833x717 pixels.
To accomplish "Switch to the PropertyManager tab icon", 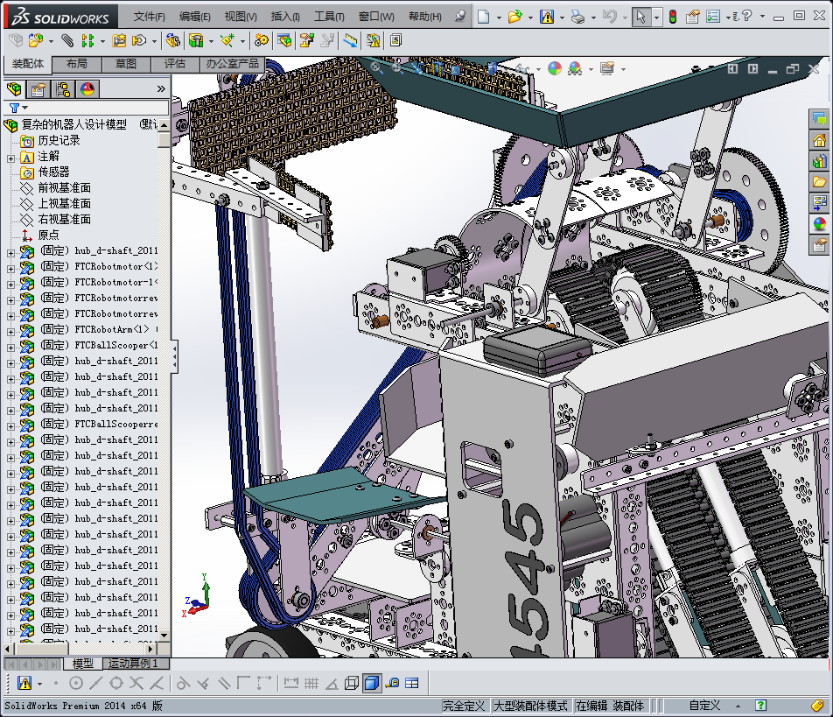I will tap(38, 89).
